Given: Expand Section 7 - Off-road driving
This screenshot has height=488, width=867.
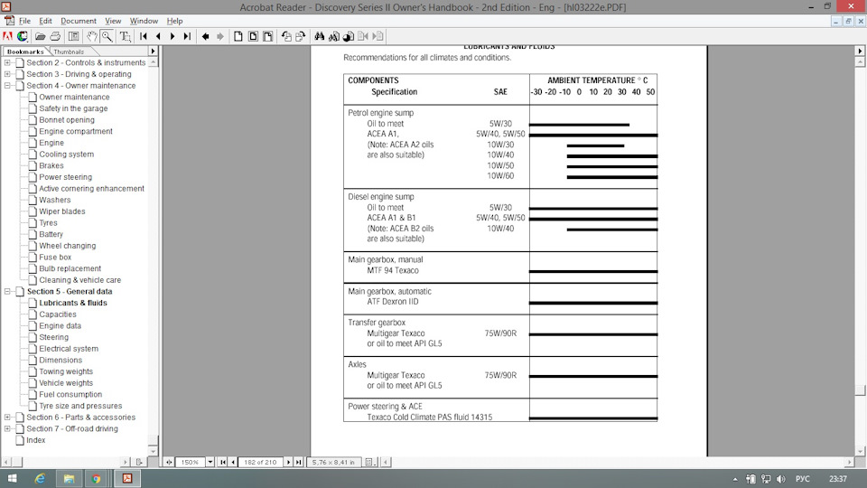Looking at the screenshot, I should pos(7,428).
